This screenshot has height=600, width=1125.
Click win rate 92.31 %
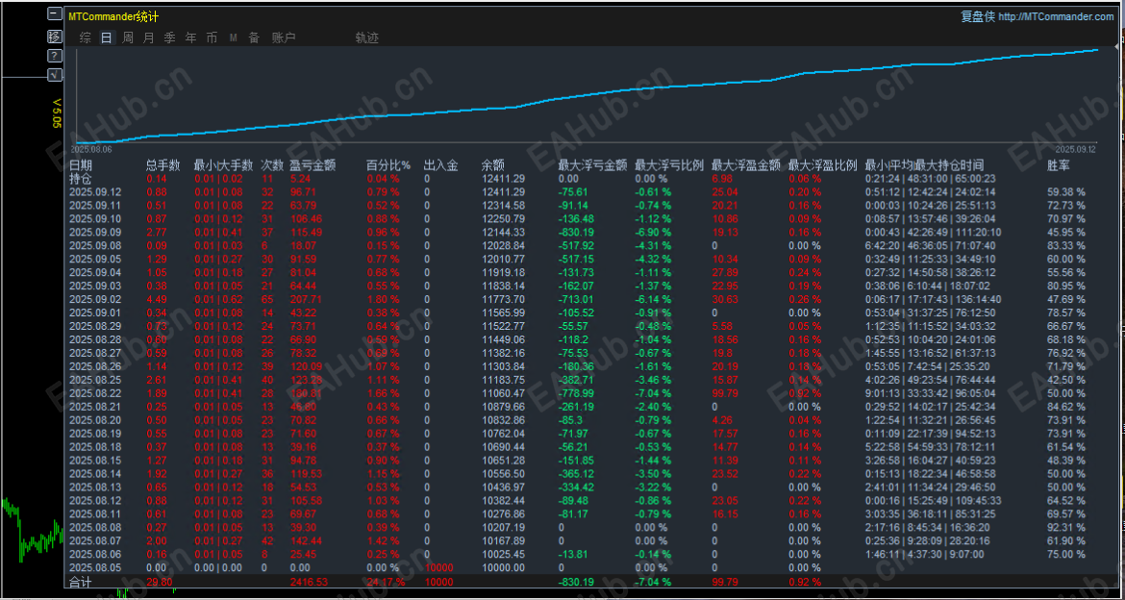point(1067,528)
